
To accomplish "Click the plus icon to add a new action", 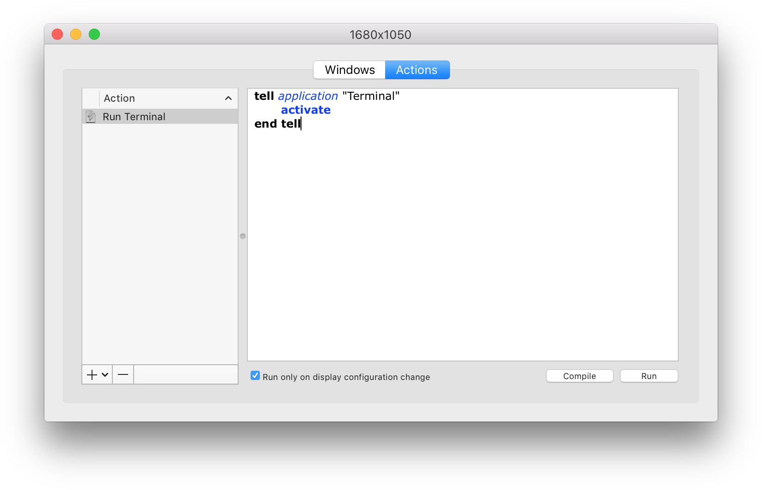I will [91, 374].
